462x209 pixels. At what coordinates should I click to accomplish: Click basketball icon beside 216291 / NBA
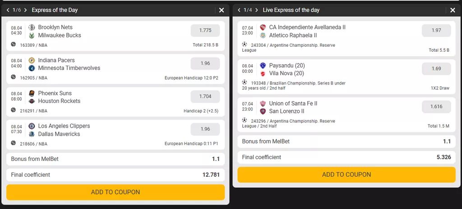pyautogui.click(x=13, y=110)
